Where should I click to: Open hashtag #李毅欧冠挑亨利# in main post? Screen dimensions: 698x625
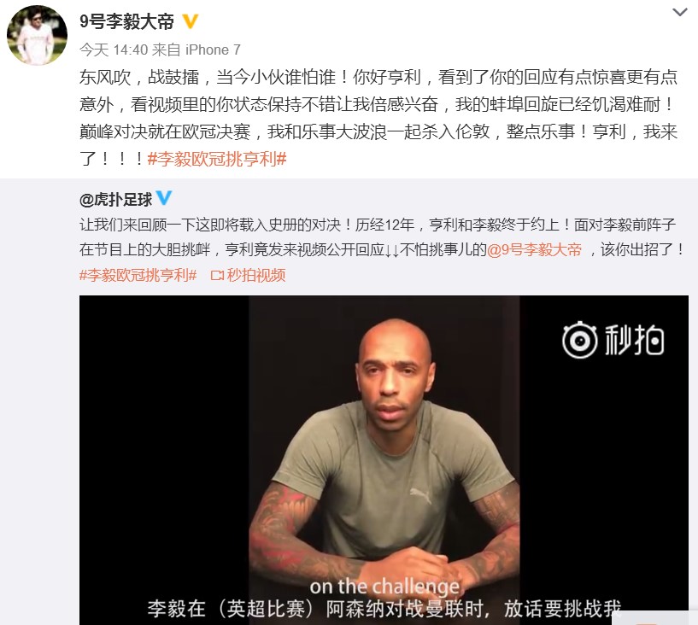pos(217,159)
